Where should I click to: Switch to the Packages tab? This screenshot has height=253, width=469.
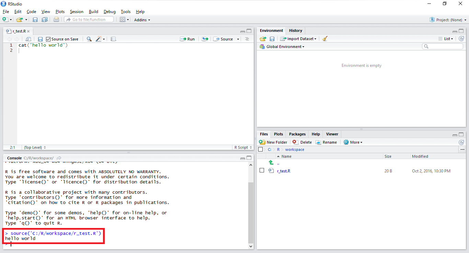(x=297, y=134)
